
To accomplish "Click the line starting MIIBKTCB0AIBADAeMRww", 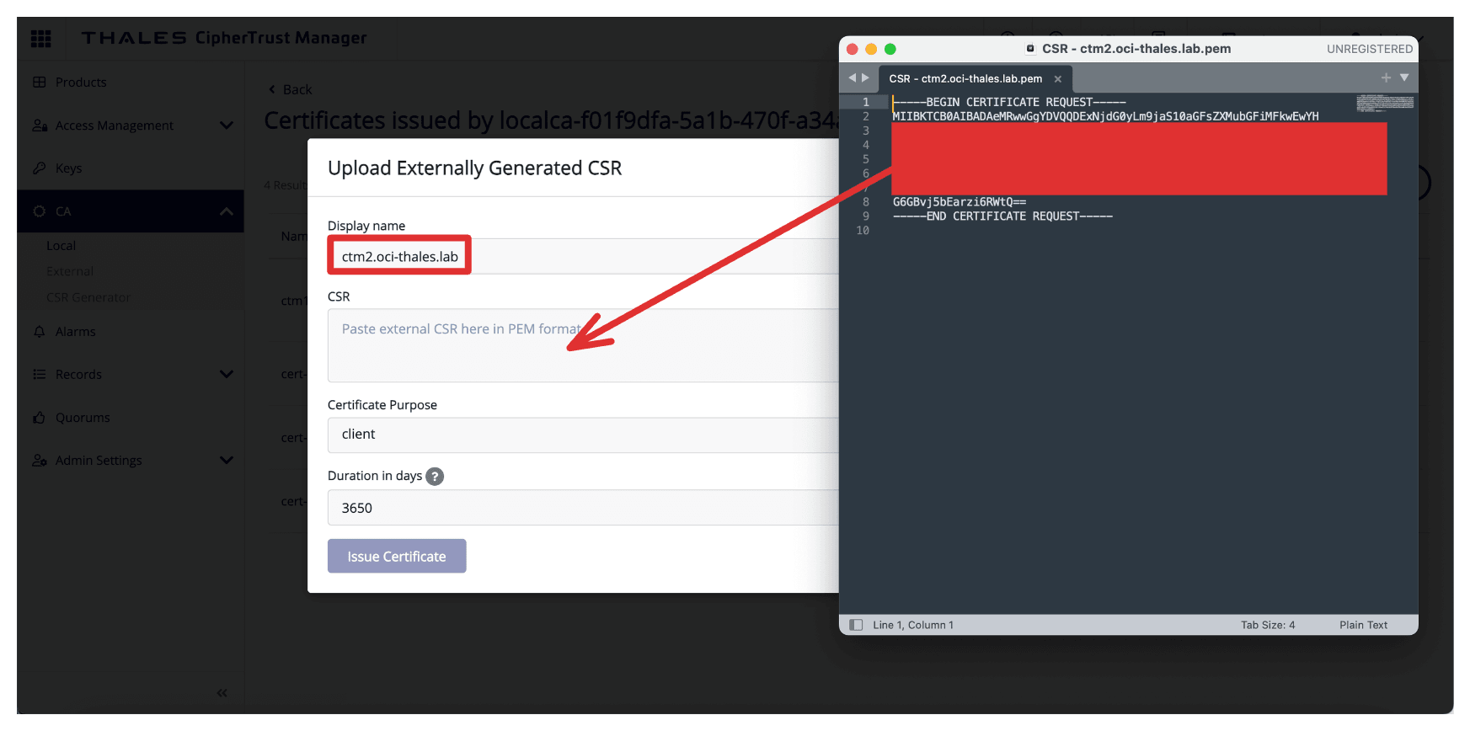I will tap(1105, 116).
